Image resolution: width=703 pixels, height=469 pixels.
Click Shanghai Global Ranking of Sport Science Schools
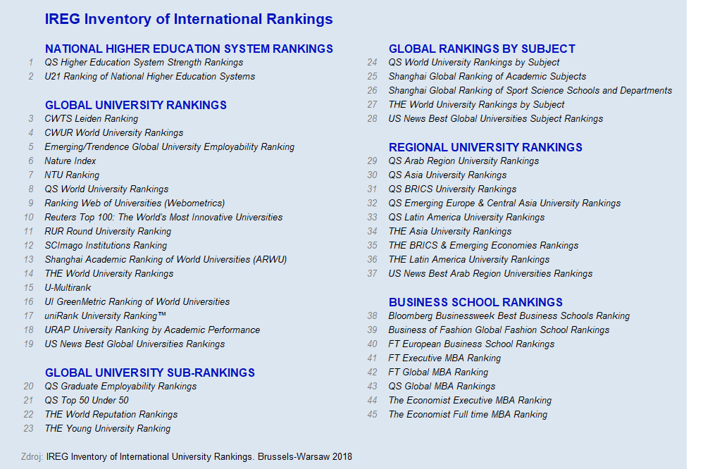530,91
